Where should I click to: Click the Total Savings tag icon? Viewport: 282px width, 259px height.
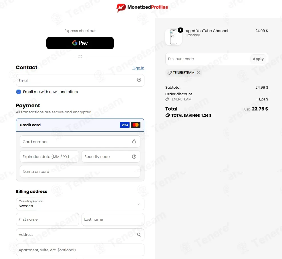click(x=167, y=115)
